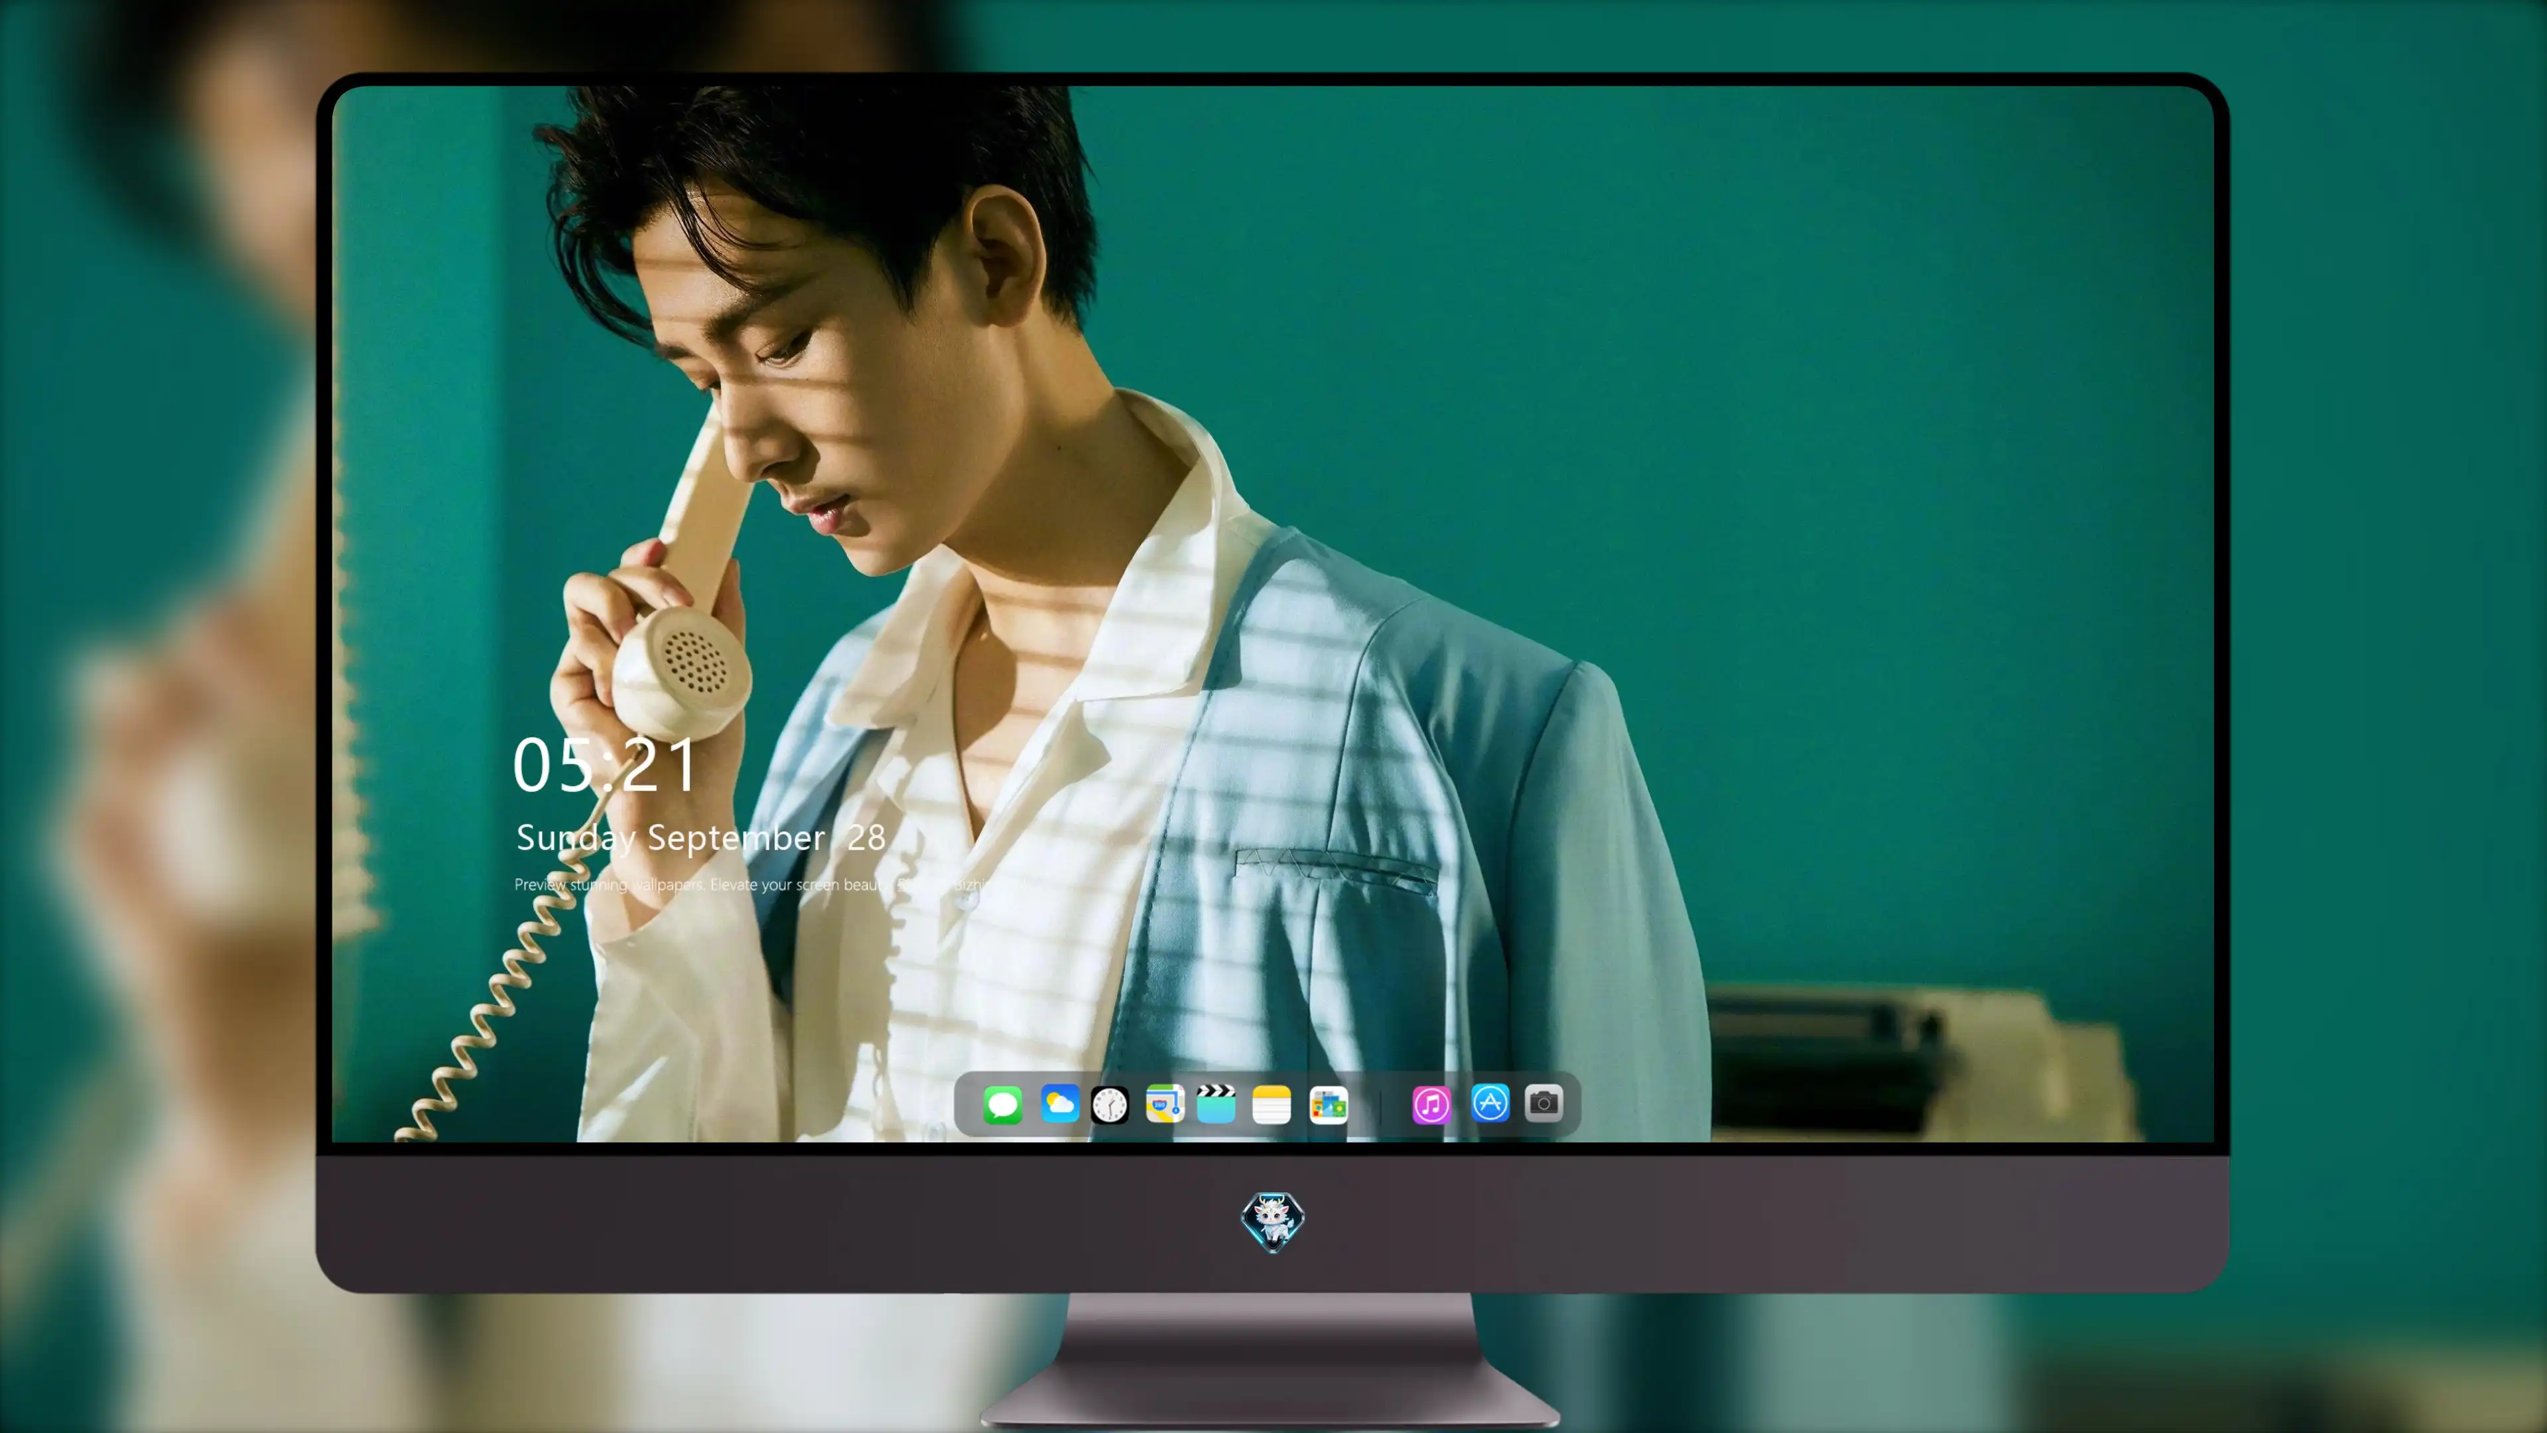Open the Notes app in the dock
The width and height of the screenshot is (2547, 1433).
[1272, 1104]
